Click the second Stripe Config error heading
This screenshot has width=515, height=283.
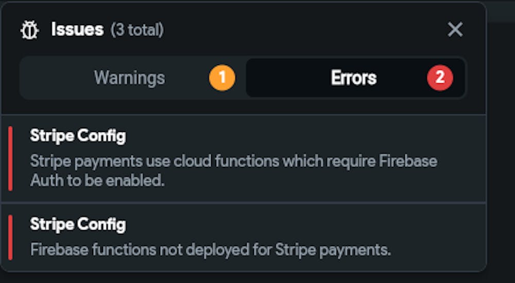click(78, 224)
